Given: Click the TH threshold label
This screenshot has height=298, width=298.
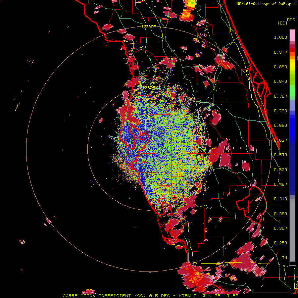Looking at the screenshot, I should 284,258.
